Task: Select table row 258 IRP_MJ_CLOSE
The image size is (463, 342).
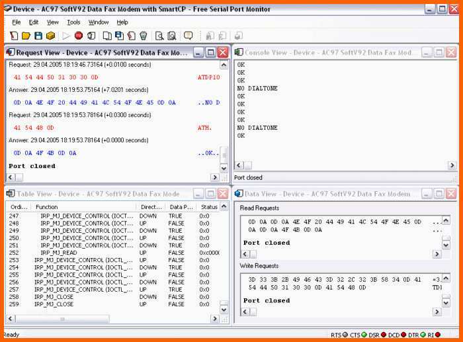Action: 113,297
